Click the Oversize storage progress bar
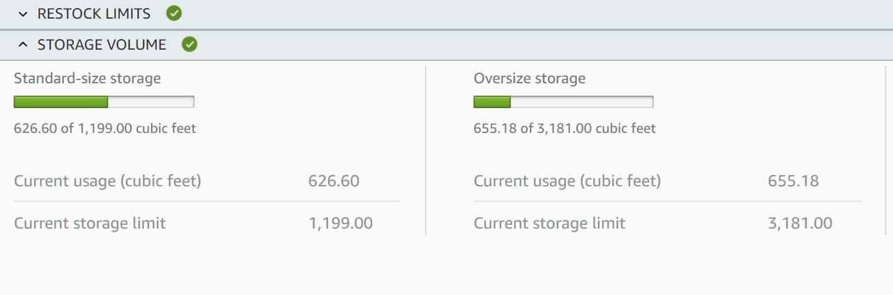Viewport: 893px width, 295px height. pyautogui.click(x=564, y=102)
